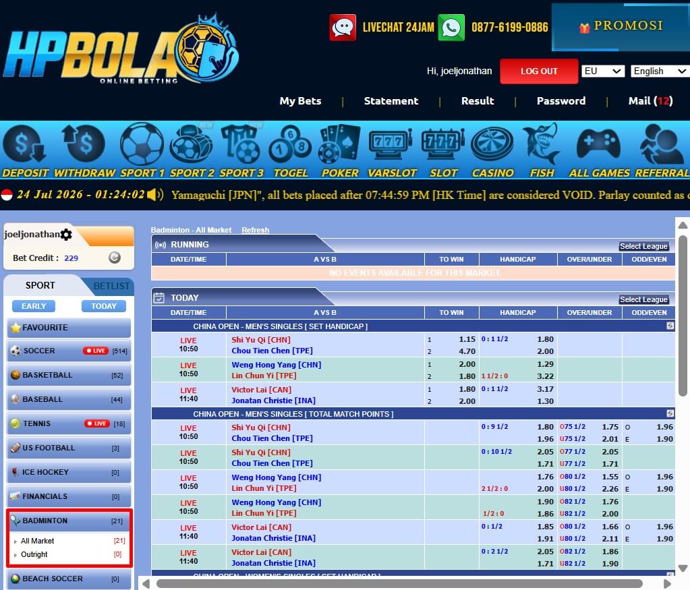Click 2.26 under odds U80 1/2
Screen dimensions: 690x590
tap(610, 489)
